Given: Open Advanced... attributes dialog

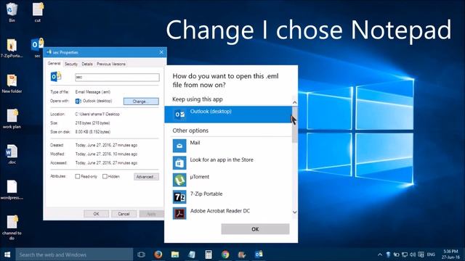Looking at the screenshot, I should [x=146, y=177].
